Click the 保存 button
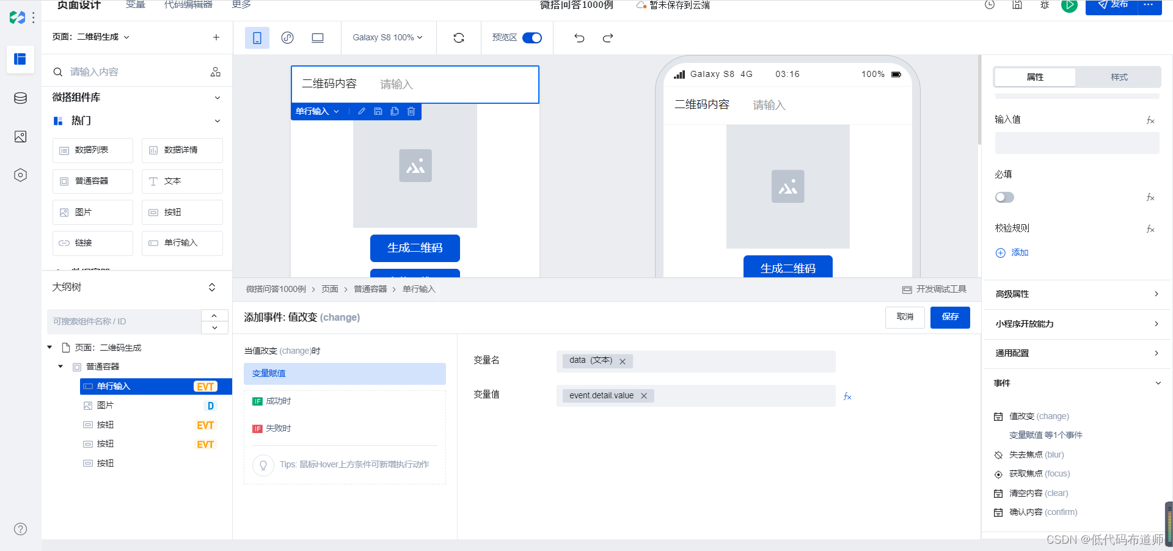The image size is (1173, 551). click(950, 317)
